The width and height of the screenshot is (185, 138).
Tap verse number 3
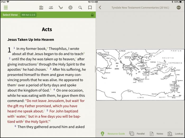click(50, 69)
